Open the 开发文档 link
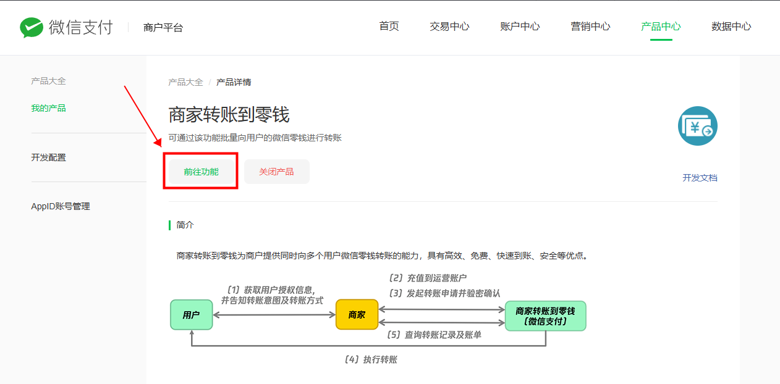Viewport: 780px width, 384px height. pyautogui.click(x=700, y=178)
